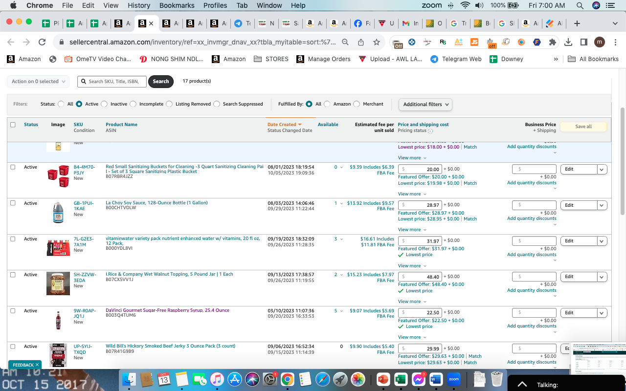Open La Choy Soy Sauce product link
Image resolution: width=626 pixels, height=391 pixels.
click(156, 203)
